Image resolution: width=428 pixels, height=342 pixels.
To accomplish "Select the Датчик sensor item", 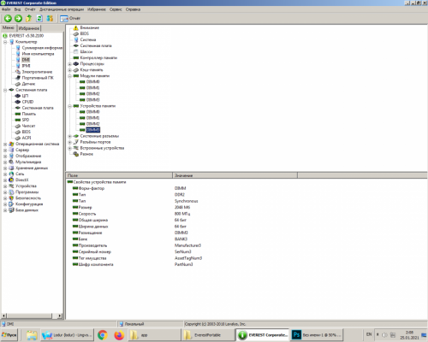I will click(x=28, y=84).
